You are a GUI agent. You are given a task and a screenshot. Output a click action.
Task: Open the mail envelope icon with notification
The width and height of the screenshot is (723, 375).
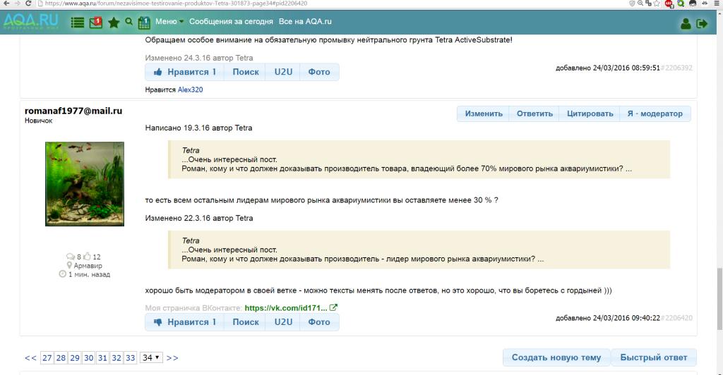pyautogui.click(x=95, y=22)
